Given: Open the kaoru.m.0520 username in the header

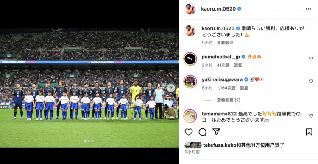Looking at the screenshot, I should point(218,9).
